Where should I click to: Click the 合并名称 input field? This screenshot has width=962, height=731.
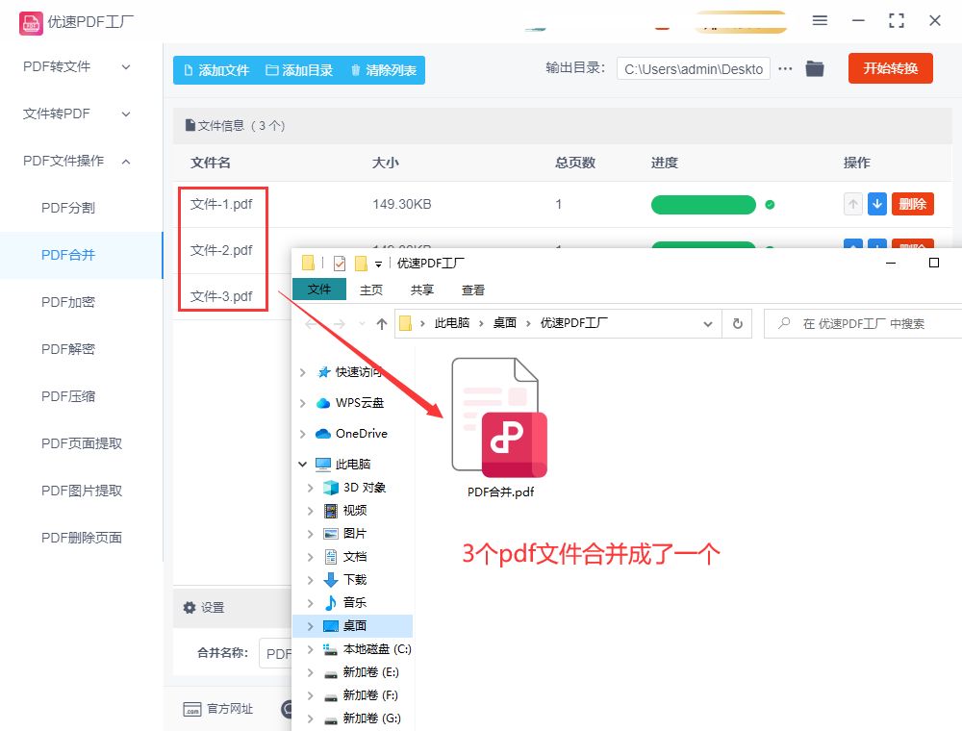pyautogui.click(x=275, y=654)
